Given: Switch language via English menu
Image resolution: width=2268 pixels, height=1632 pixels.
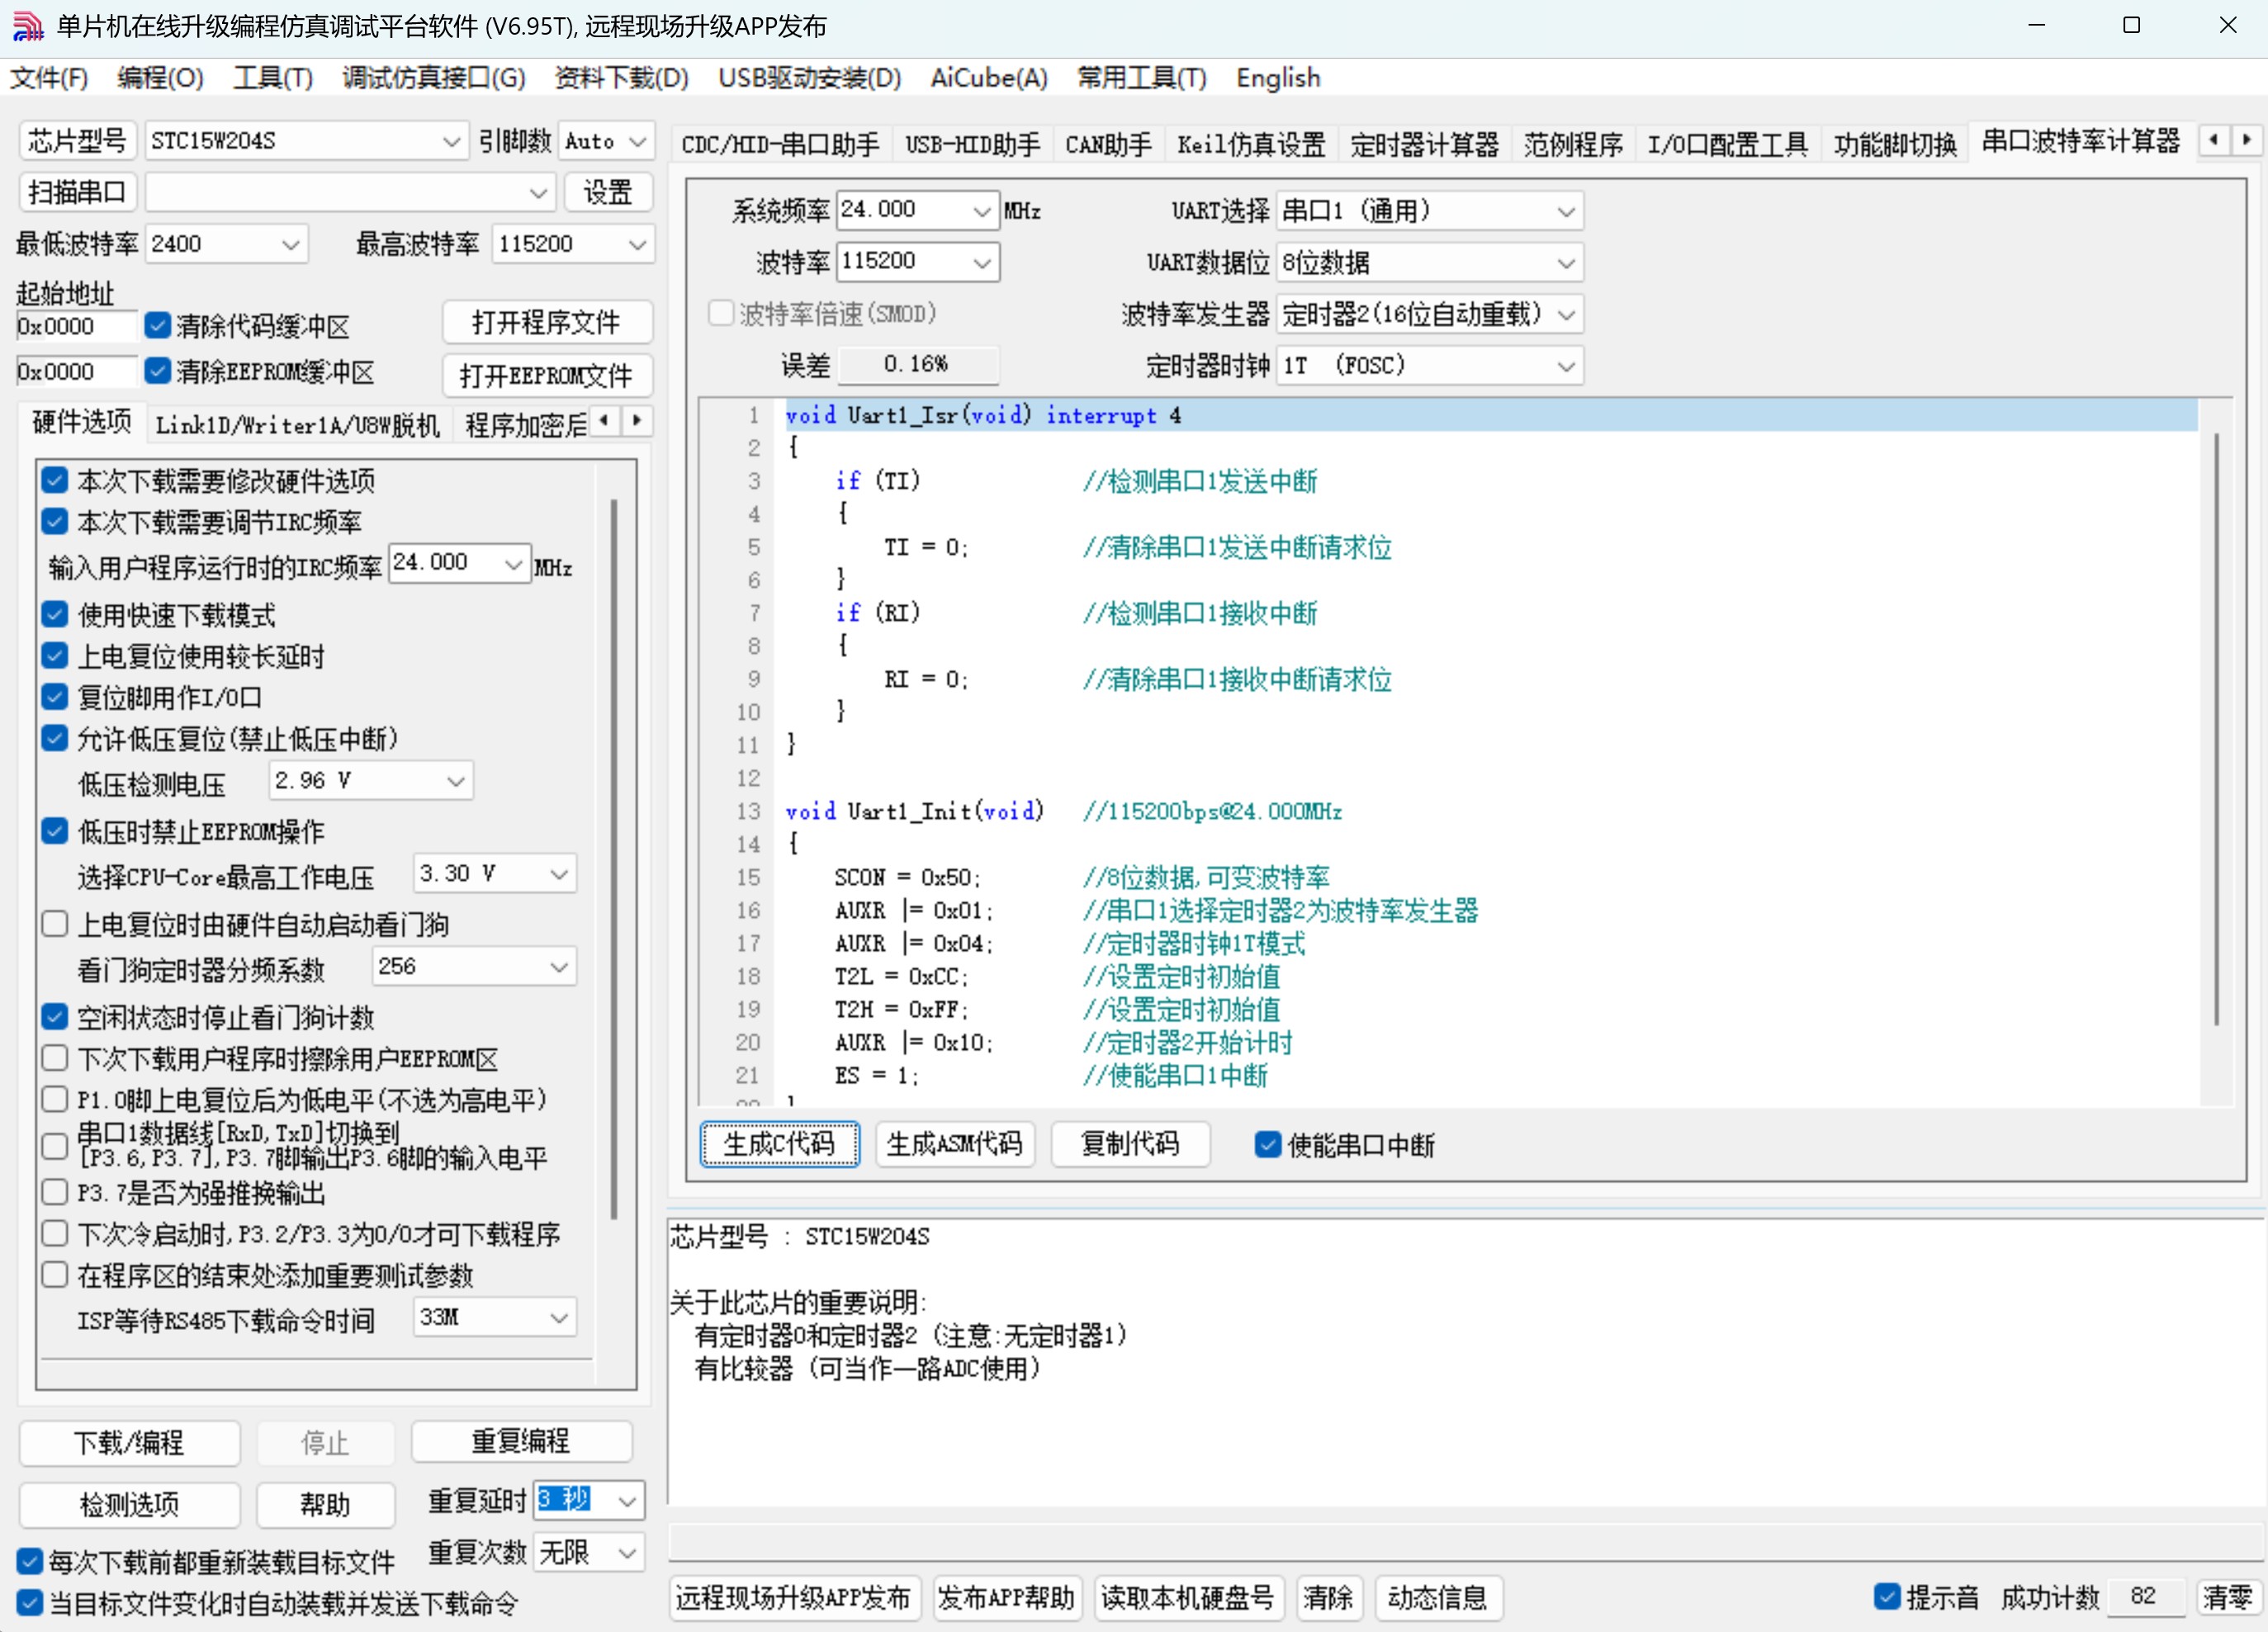Looking at the screenshot, I should (x=1278, y=77).
